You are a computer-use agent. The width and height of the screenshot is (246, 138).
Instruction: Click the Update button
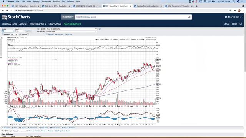click(x=28, y=31)
